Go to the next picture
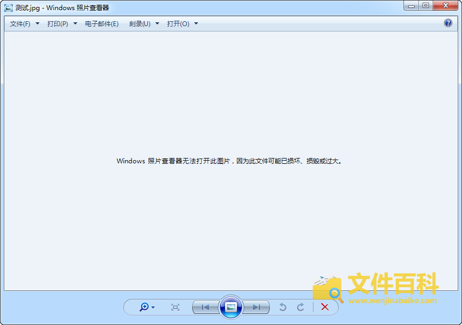 [257, 307]
